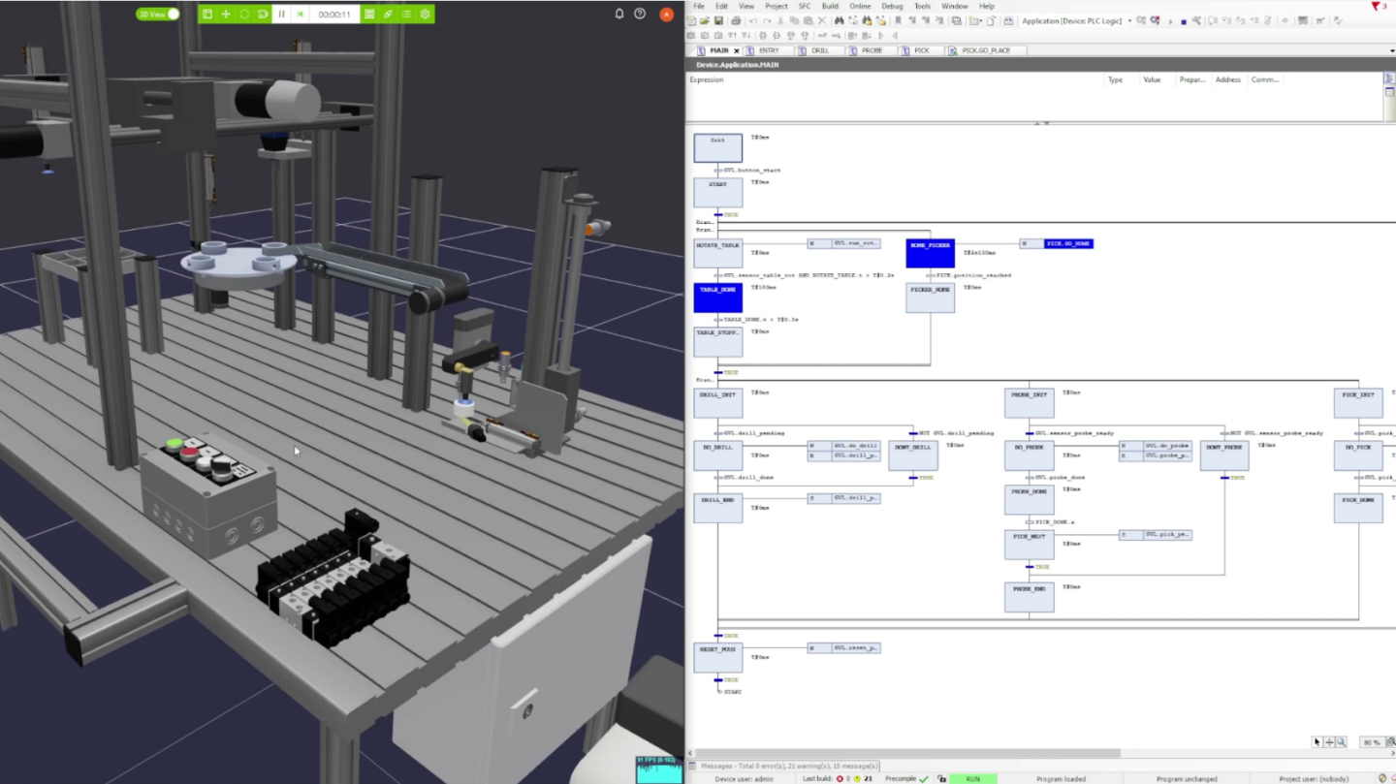Screen dimensions: 1396x784
Task: Select the move/crosshair tool in the simulation toolbar
Action: [226, 14]
